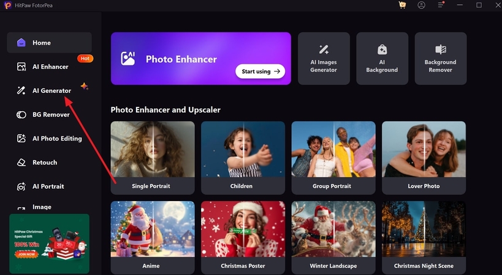Maximize the HitPaw FotorPea window
The image size is (502, 275).
(479, 5)
